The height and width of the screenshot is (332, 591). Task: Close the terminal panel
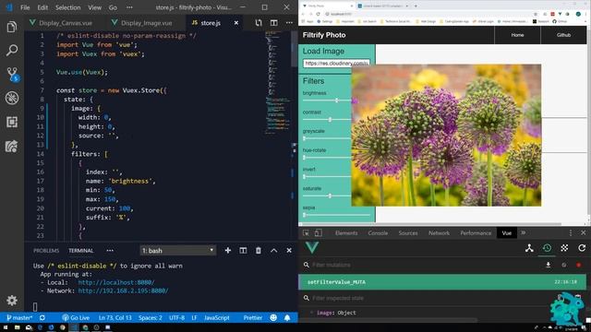click(289, 250)
